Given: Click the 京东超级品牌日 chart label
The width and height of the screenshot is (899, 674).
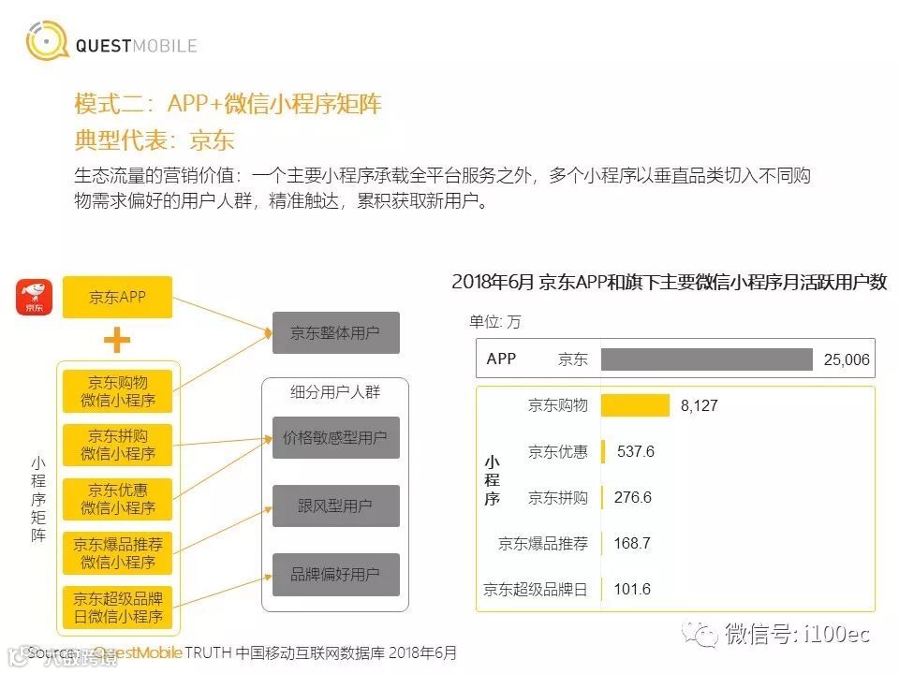Looking at the screenshot, I should [x=536, y=589].
